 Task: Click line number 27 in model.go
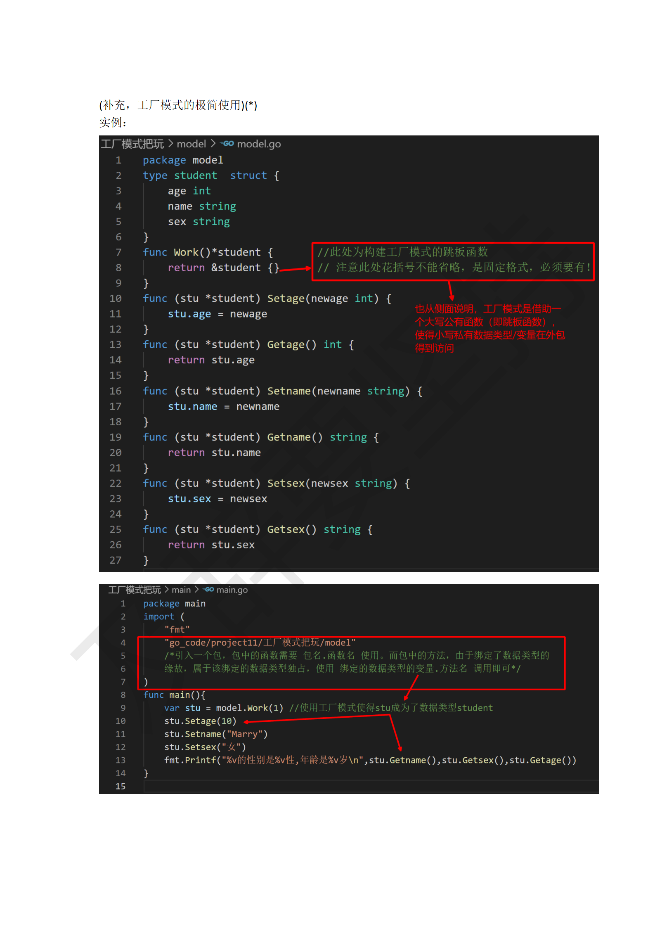(x=116, y=560)
